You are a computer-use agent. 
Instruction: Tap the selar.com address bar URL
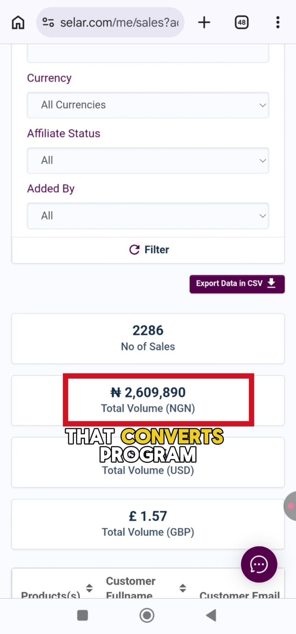tap(119, 23)
